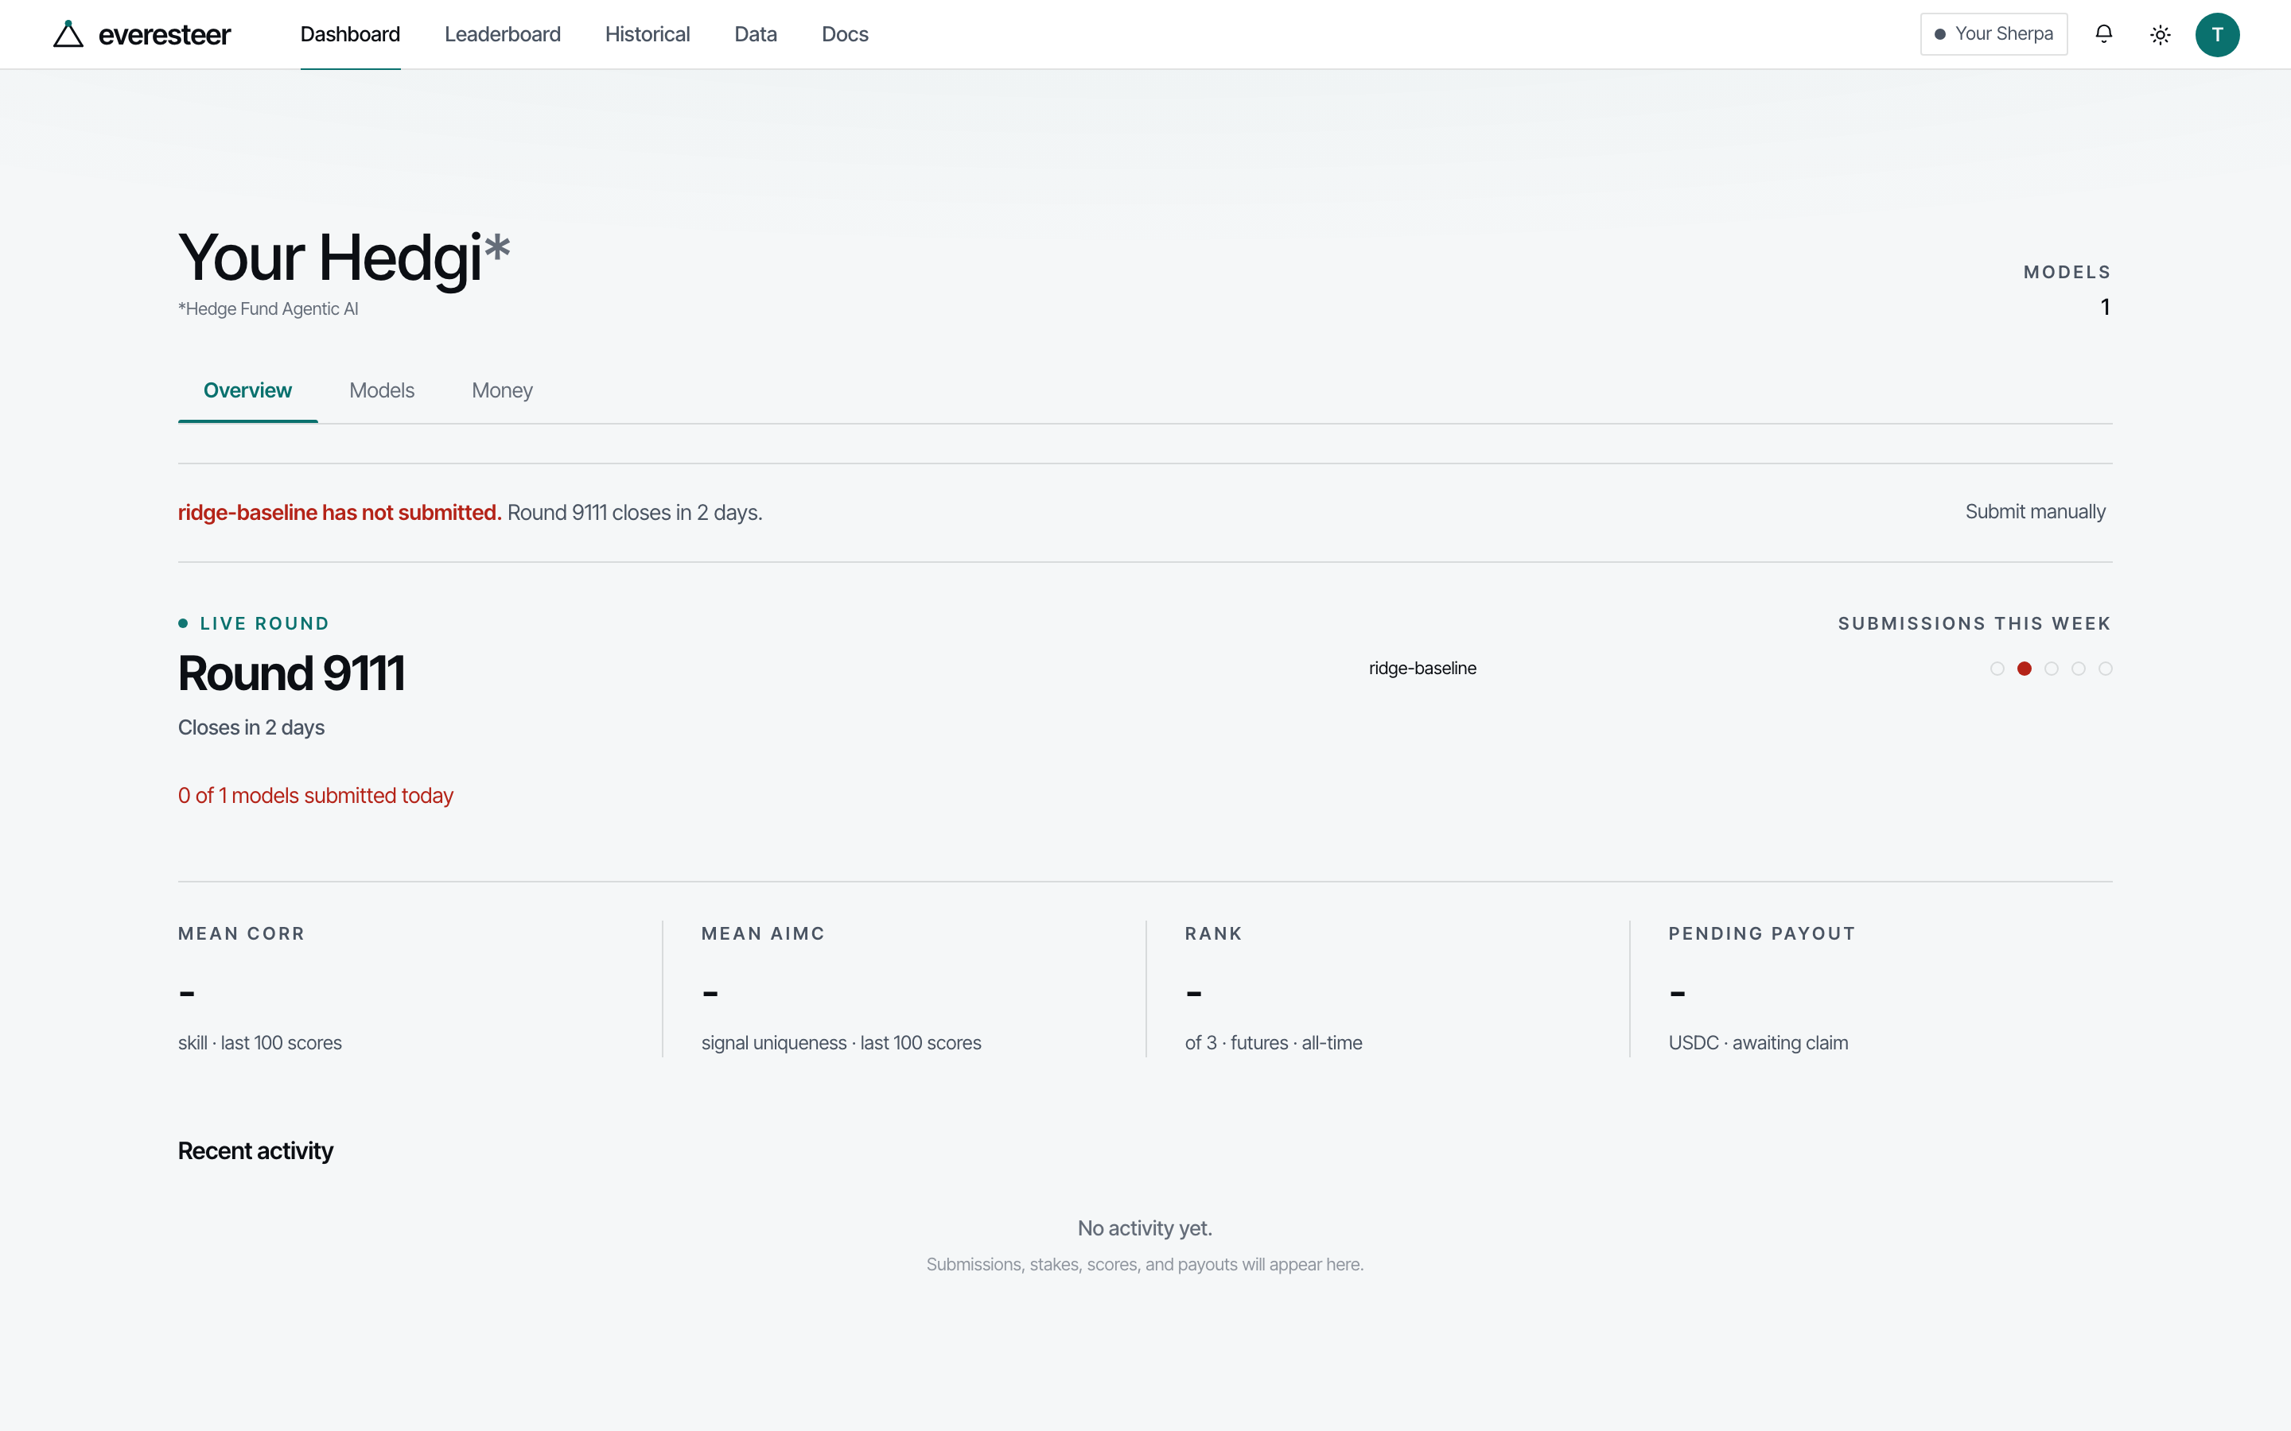Viewport: 2291px width, 1431px height.
Task: Click the everesteer triangle logo icon
Action: [68, 34]
